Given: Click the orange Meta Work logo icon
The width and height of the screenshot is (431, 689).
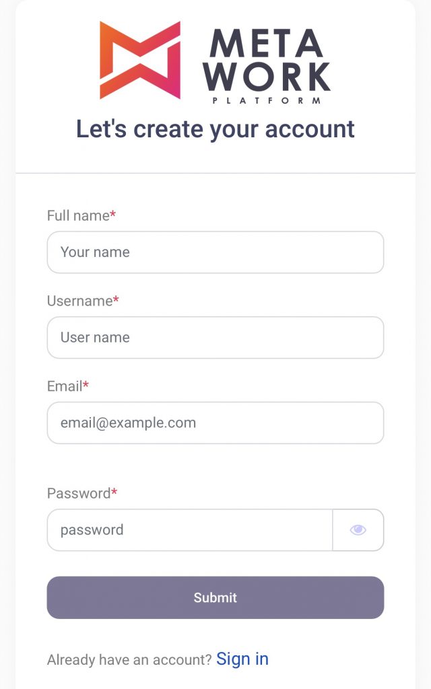Looking at the screenshot, I should (x=140, y=60).
